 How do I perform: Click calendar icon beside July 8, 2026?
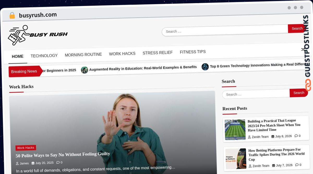coord(273,136)
